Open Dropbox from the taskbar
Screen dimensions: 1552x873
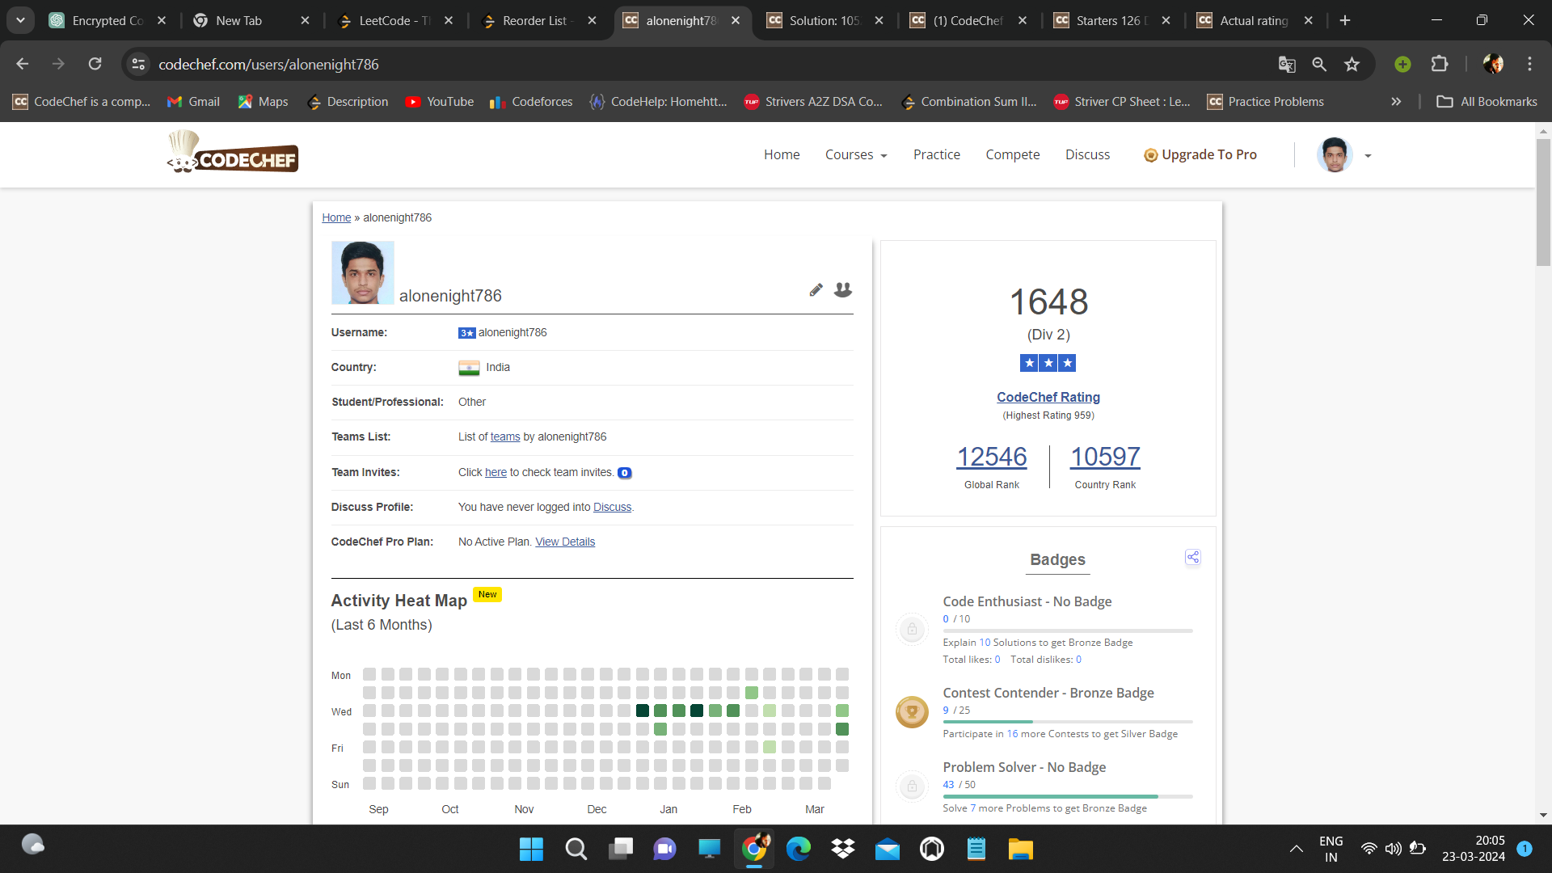click(x=843, y=849)
